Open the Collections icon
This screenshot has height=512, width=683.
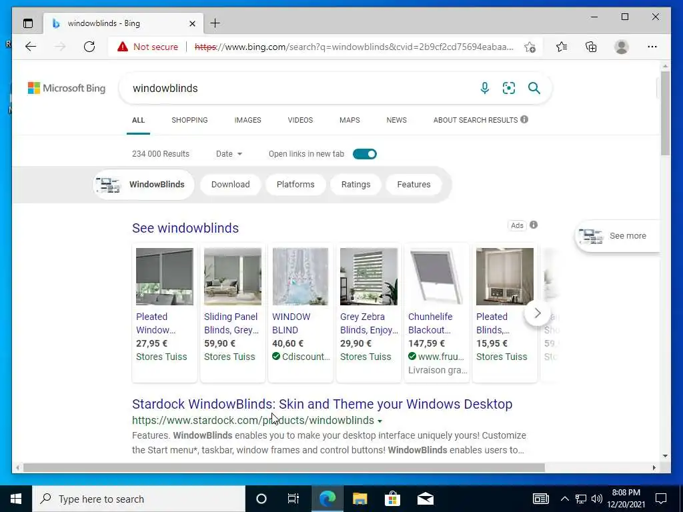click(x=591, y=47)
